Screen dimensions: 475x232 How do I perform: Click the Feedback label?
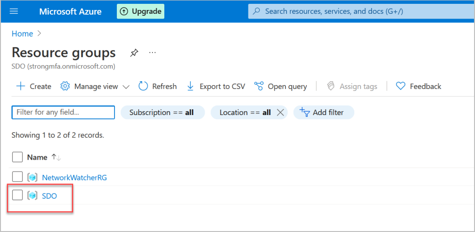426,87
